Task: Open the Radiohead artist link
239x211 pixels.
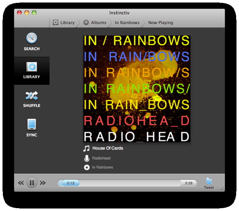Action: [101, 158]
